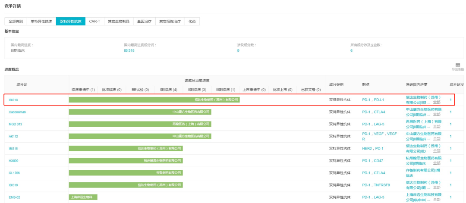The height and width of the screenshot is (203, 466).
Task: Expand 全部 in IBI319 originator progress
Action: click(x=437, y=187)
